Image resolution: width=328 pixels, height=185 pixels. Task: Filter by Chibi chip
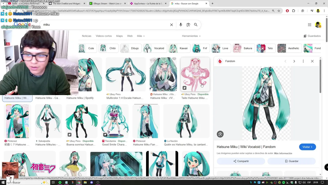[x=109, y=48]
